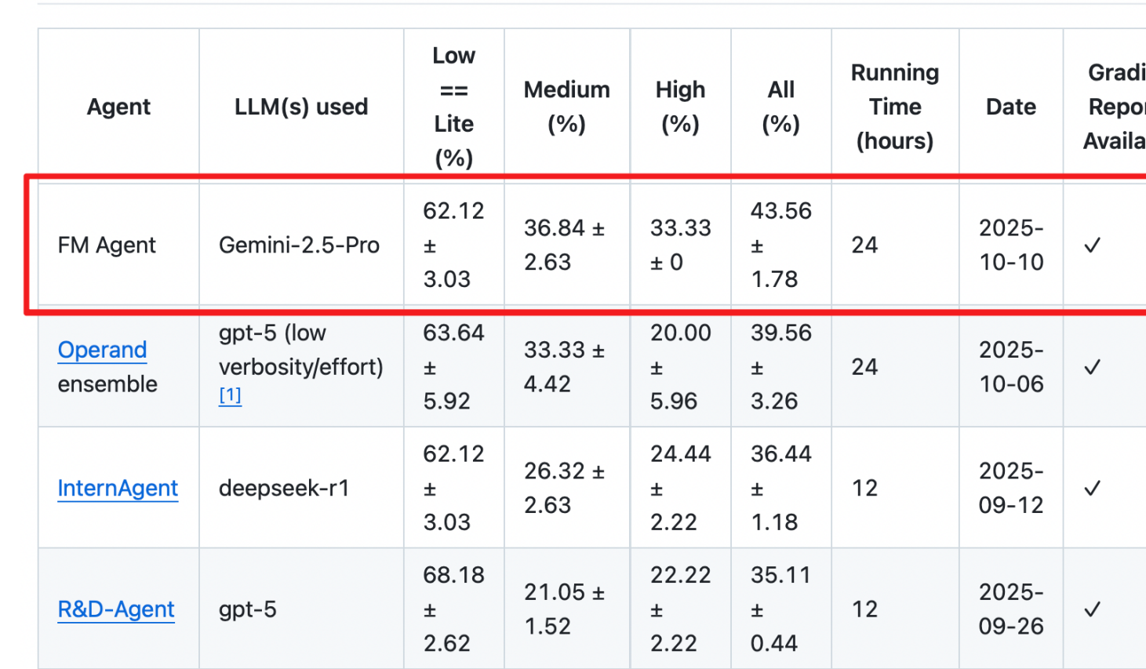Screen dimensions: 1146x669
Task: Click the High (%) column header
Action: coord(680,107)
